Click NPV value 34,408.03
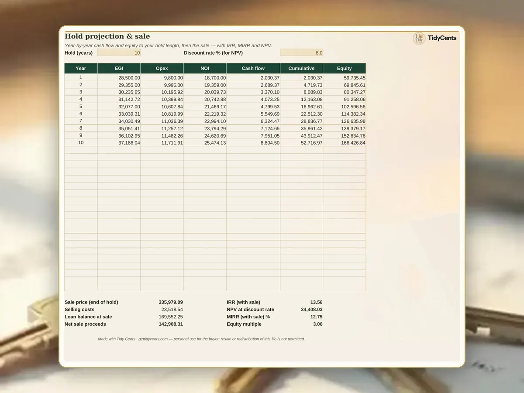 click(x=312, y=310)
